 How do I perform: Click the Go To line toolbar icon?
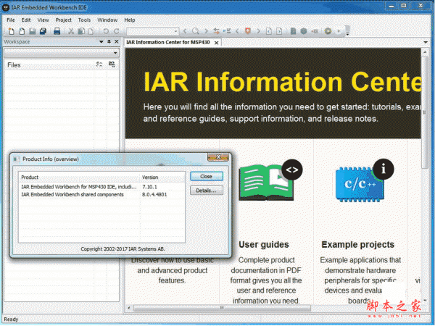click(227, 31)
